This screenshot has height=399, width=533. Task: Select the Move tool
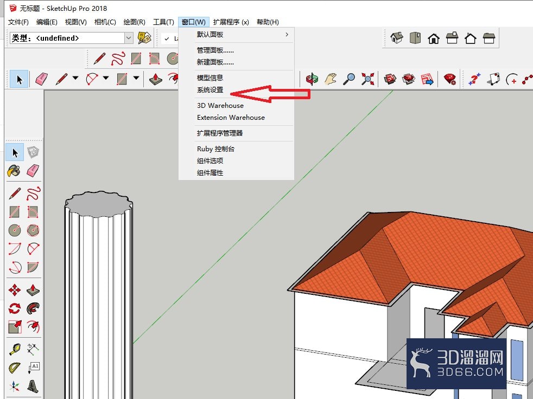click(x=14, y=291)
